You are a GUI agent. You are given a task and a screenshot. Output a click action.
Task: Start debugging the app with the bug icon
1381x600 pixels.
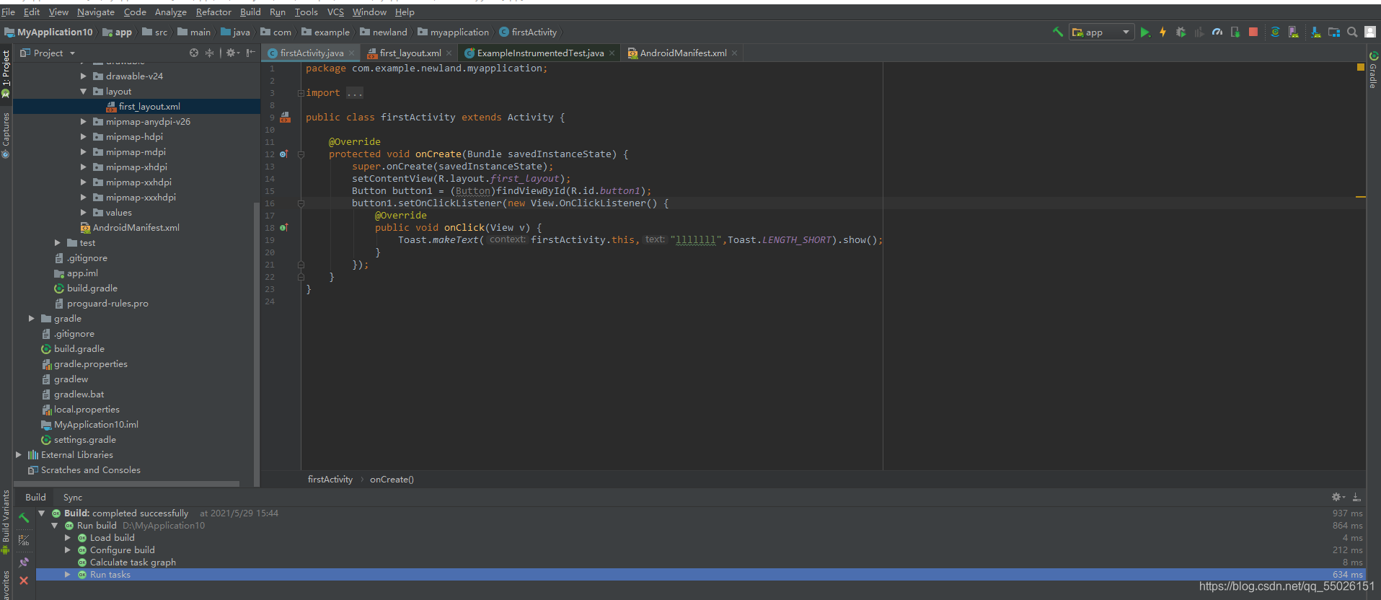tap(1181, 32)
